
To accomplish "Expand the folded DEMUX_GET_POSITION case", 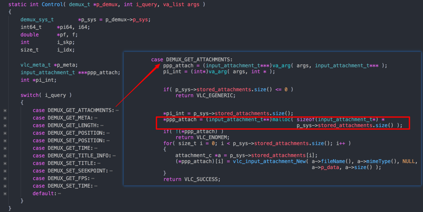I will [5, 133].
